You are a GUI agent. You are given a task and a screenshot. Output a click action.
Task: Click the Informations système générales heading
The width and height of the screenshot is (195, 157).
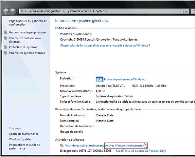(81, 21)
